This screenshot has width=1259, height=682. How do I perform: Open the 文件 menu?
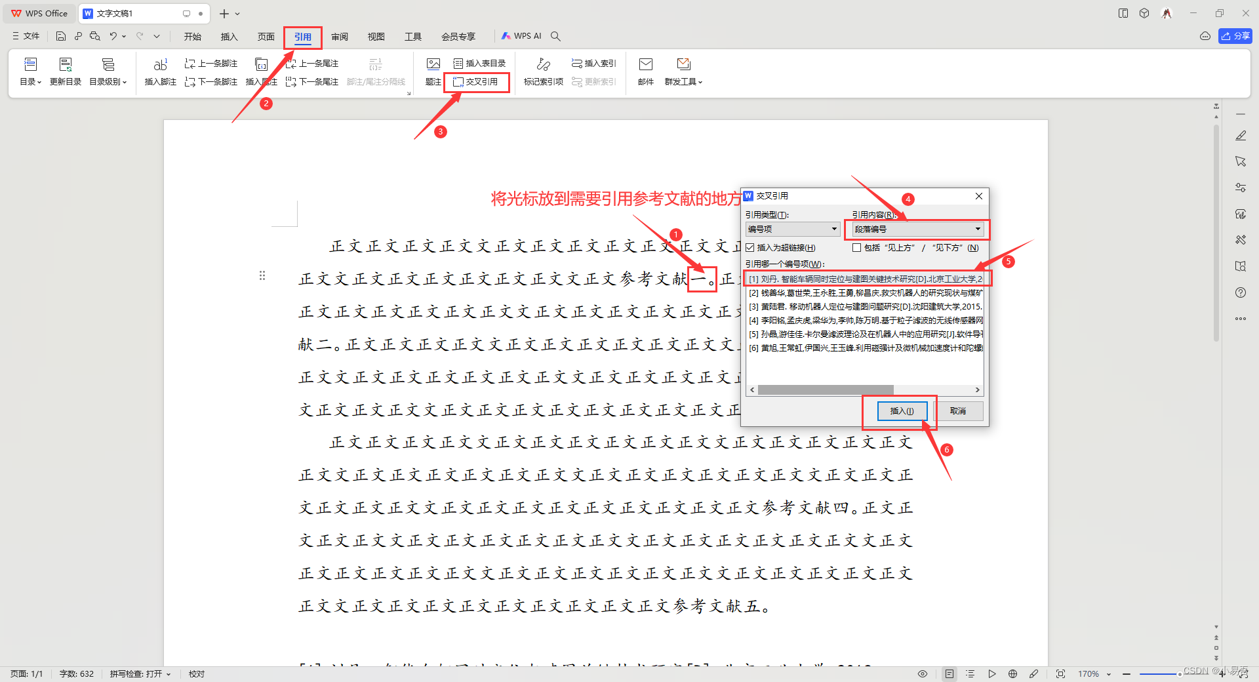click(x=26, y=36)
